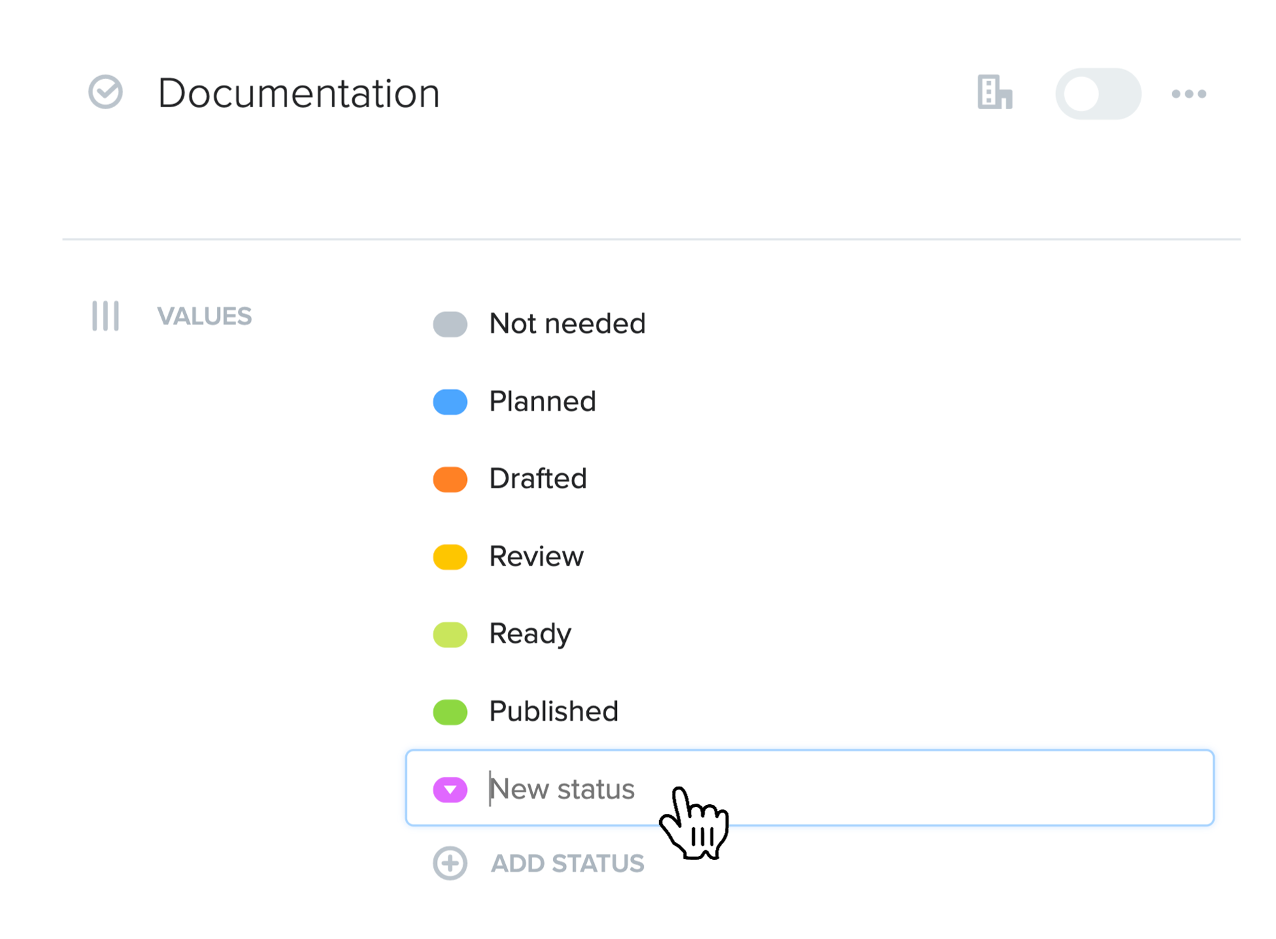Open the three-dot more options menu
The image size is (1276, 939).
coord(1189,94)
